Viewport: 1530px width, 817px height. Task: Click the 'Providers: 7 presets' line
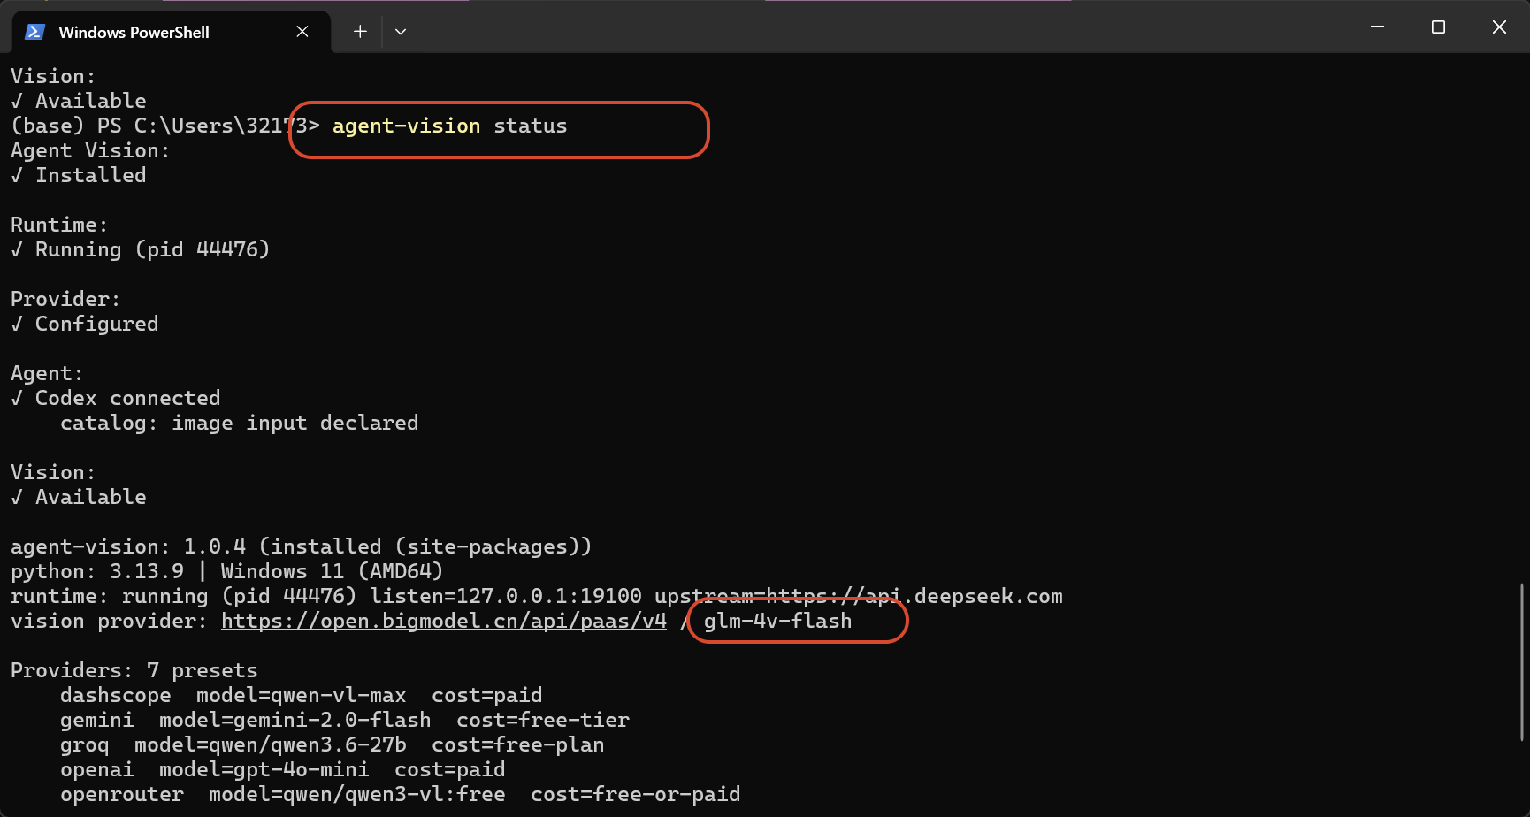pyautogui.click(x=134, y=671)
